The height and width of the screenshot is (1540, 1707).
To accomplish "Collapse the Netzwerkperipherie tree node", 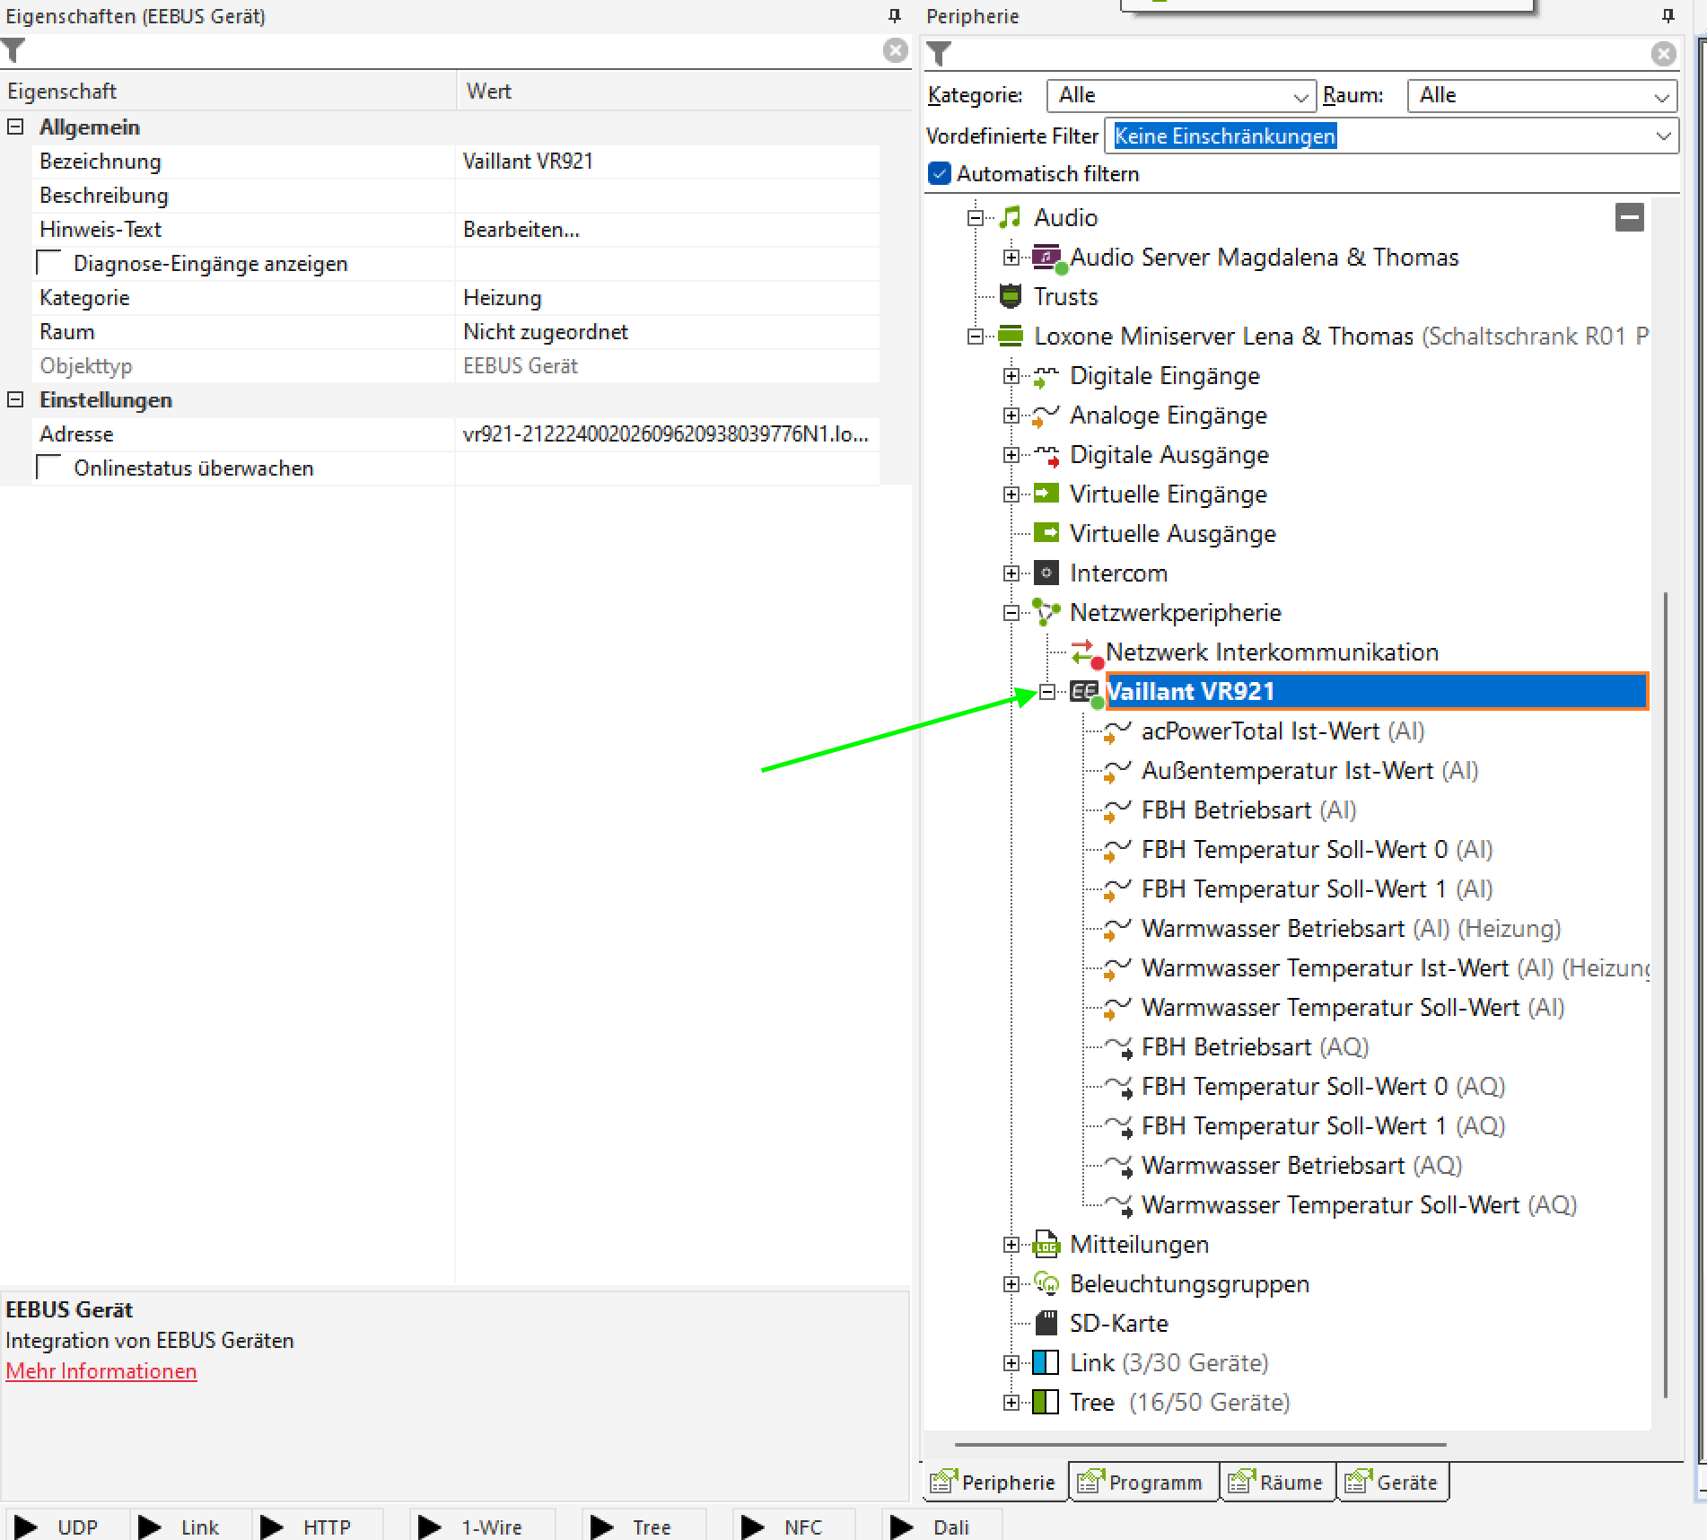I will click(1011, 613).
